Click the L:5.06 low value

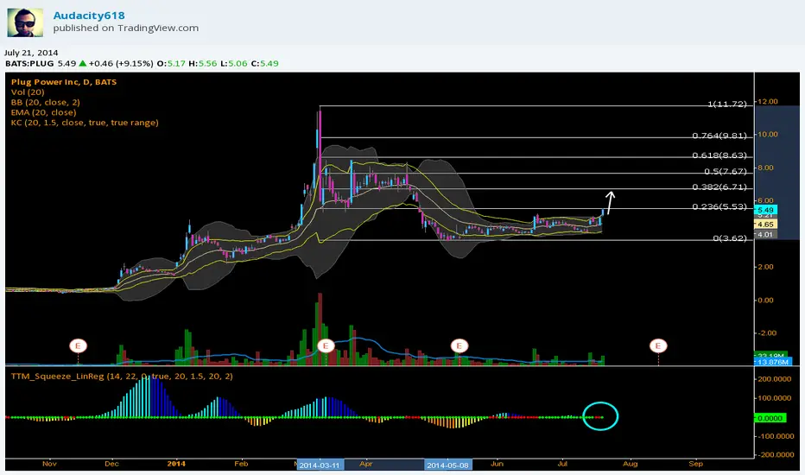point(233,64)
